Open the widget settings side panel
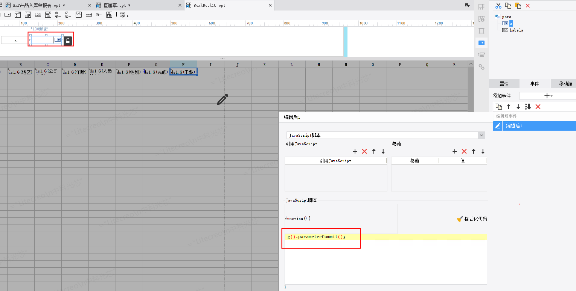 [x=481, y=43]
